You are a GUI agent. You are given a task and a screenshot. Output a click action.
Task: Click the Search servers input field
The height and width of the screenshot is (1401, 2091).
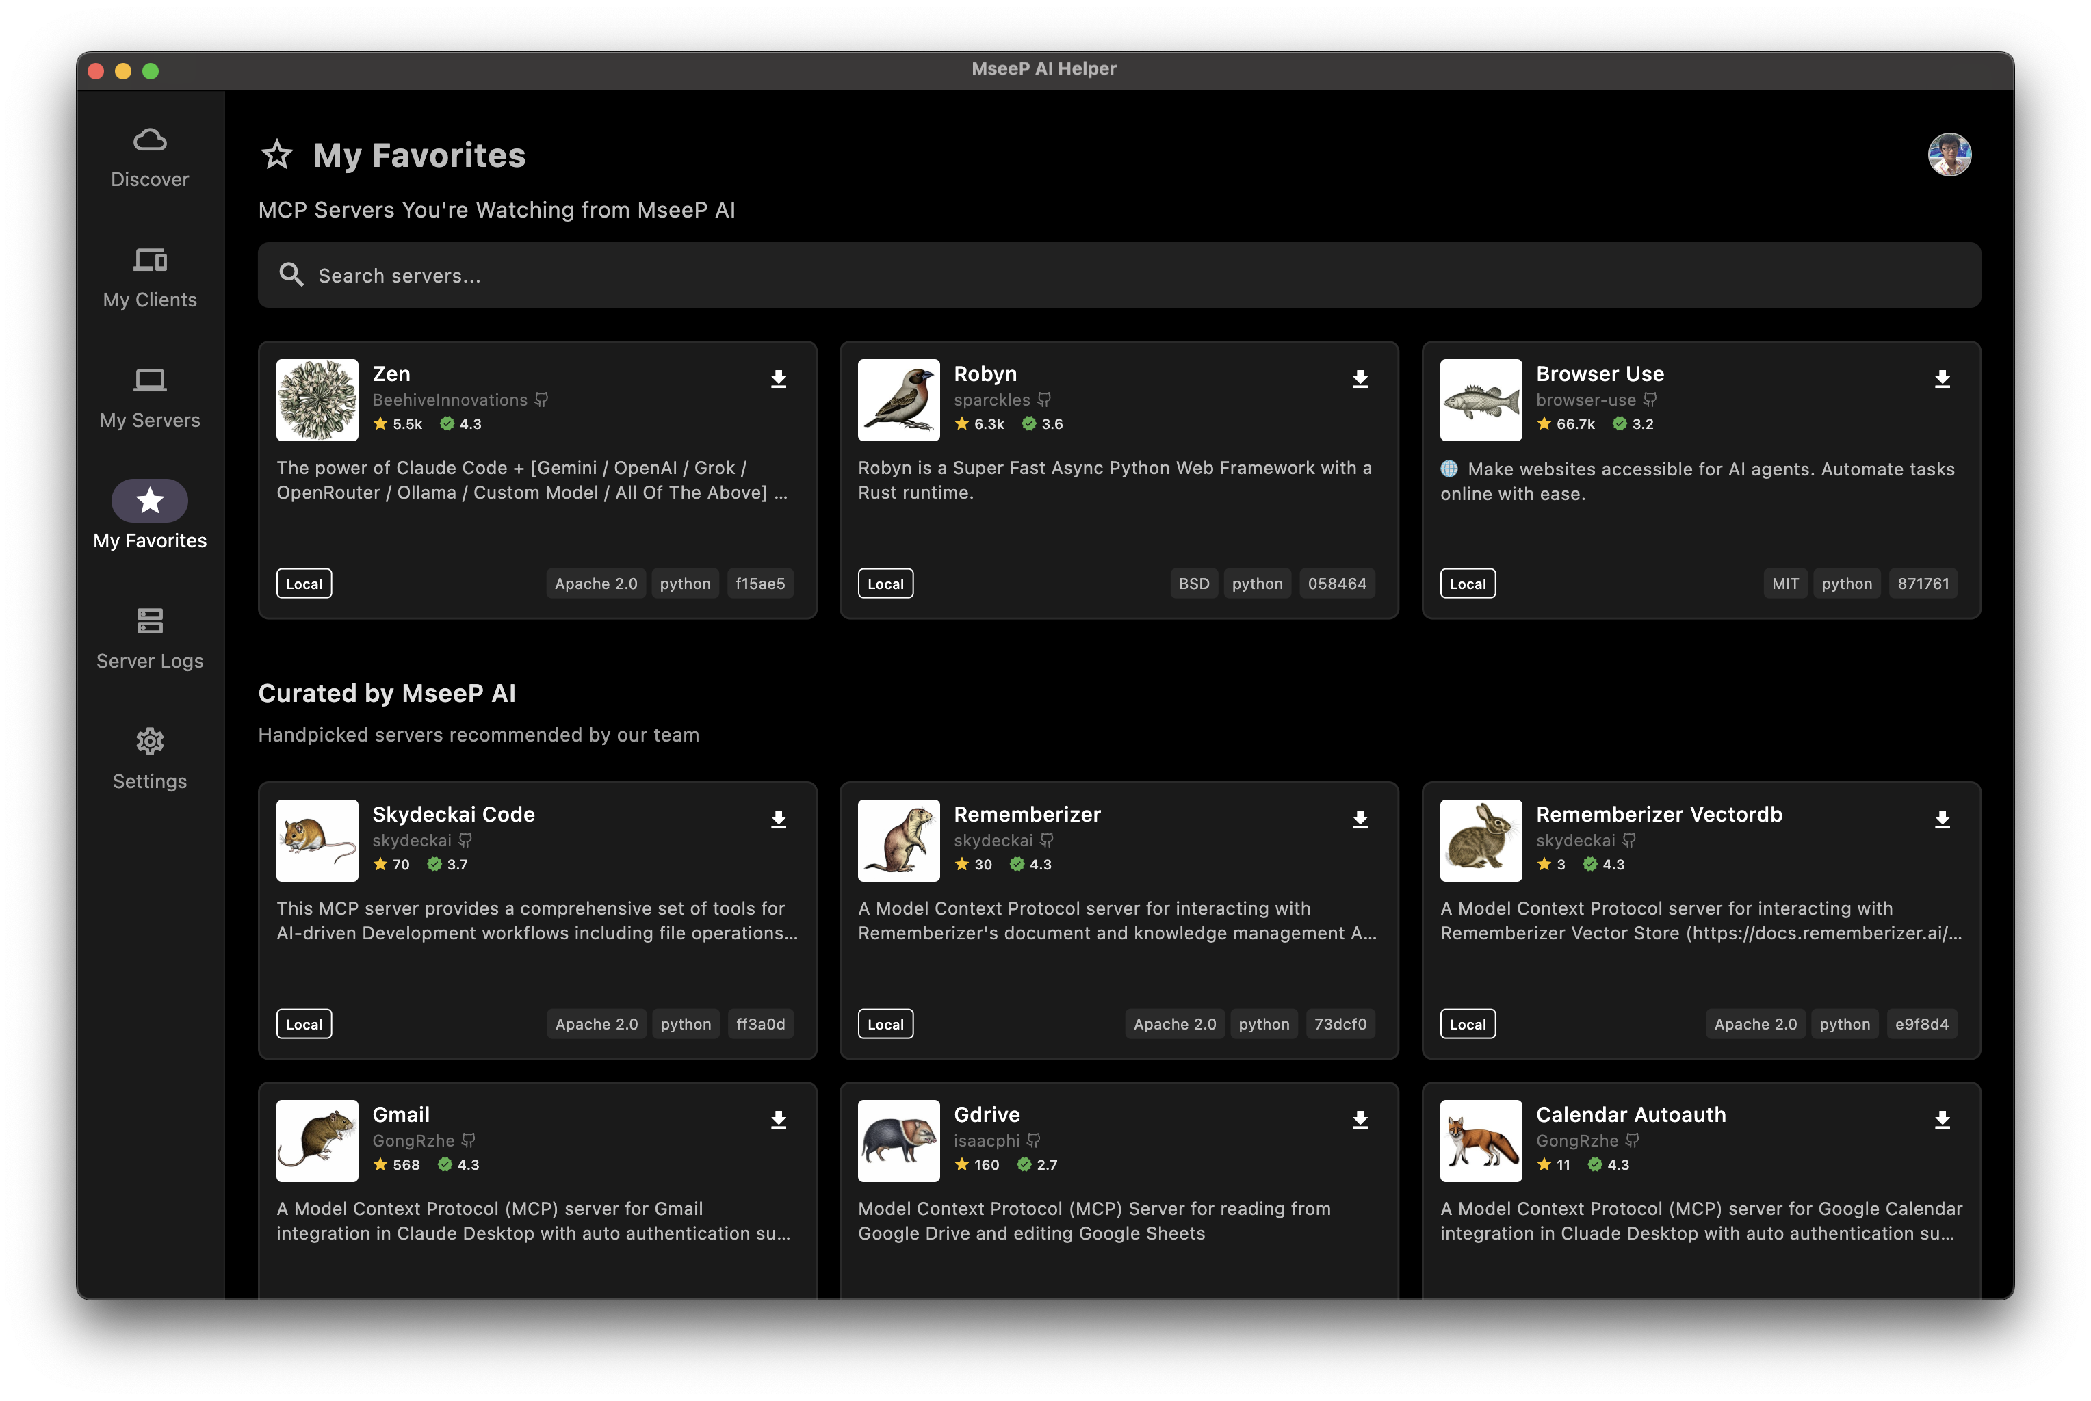point(1119,275)
